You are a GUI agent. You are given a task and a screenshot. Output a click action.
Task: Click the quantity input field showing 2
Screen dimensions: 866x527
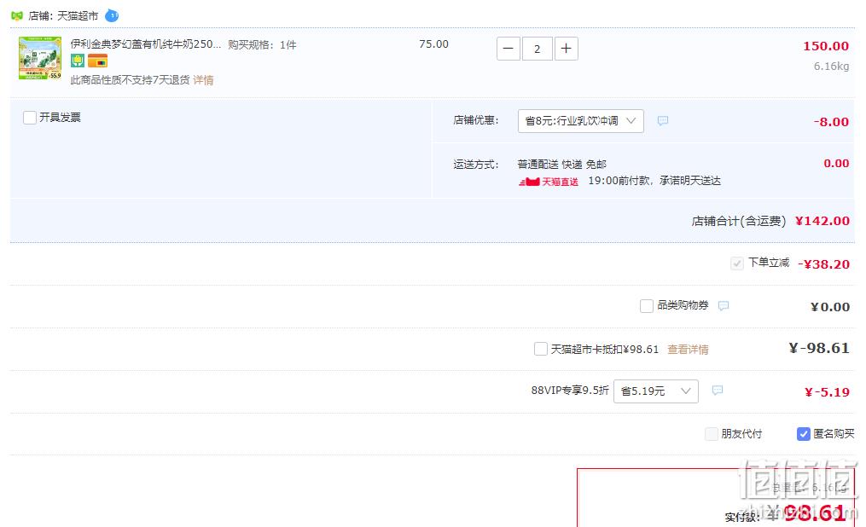click(538, 49)
